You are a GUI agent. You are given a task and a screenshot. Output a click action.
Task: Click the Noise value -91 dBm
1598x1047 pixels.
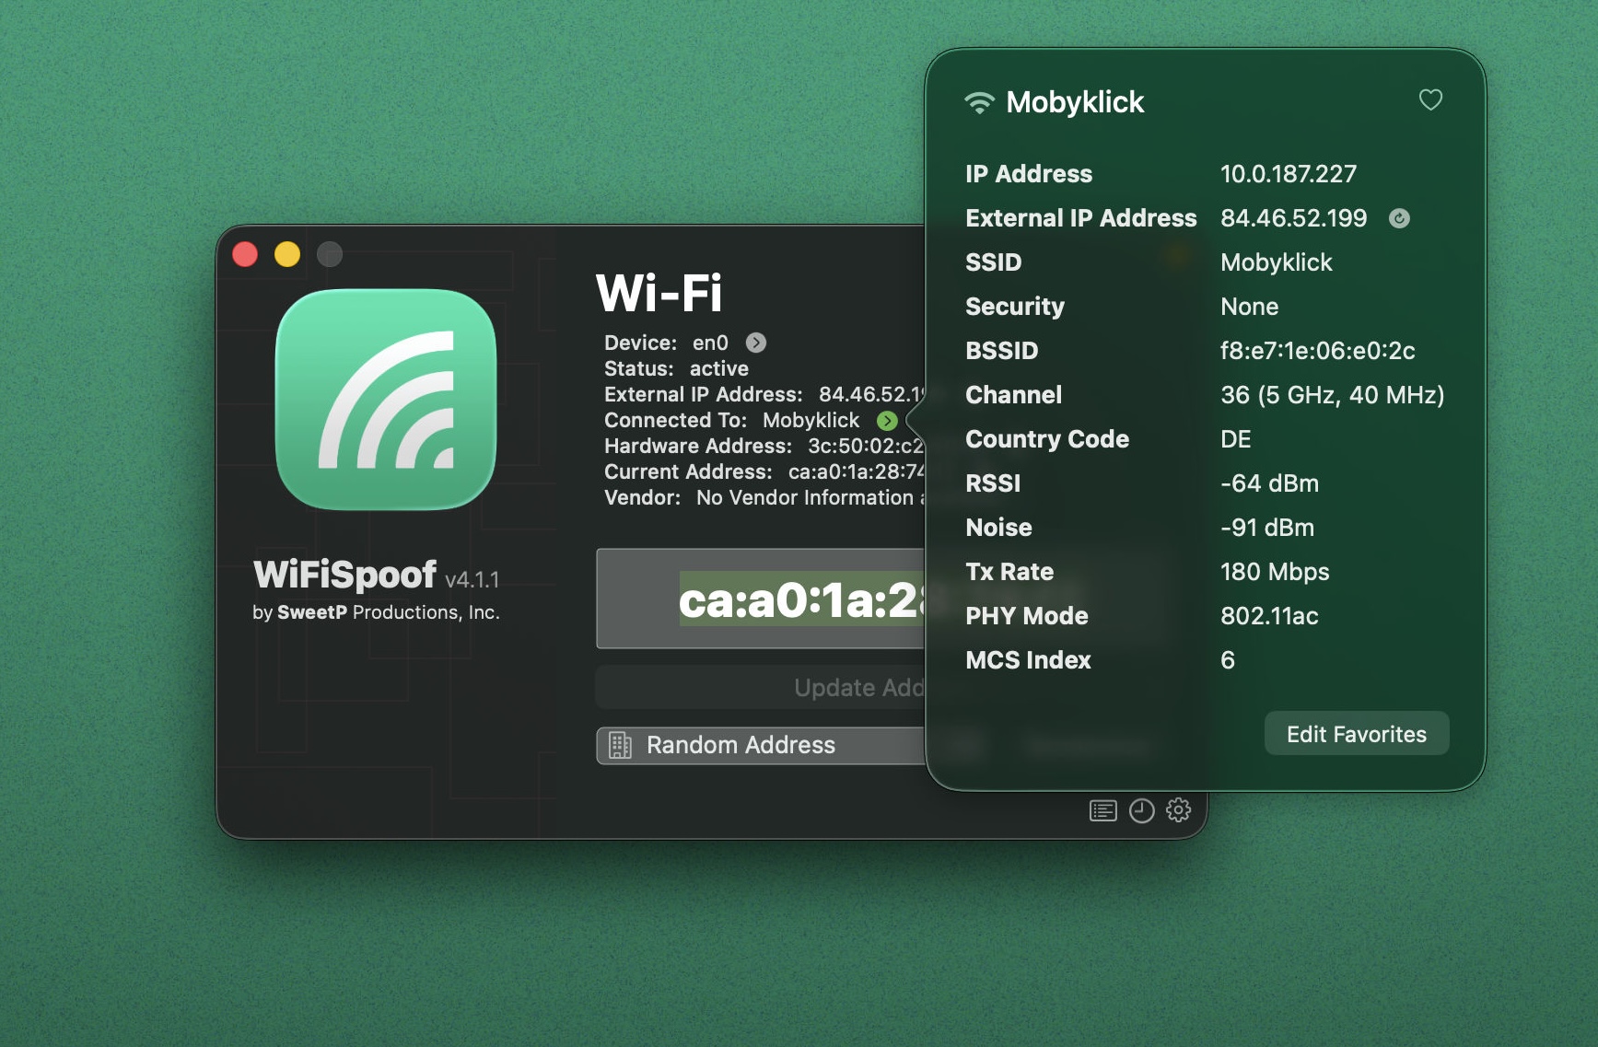pyautogui.click(x=1267, y=528)
